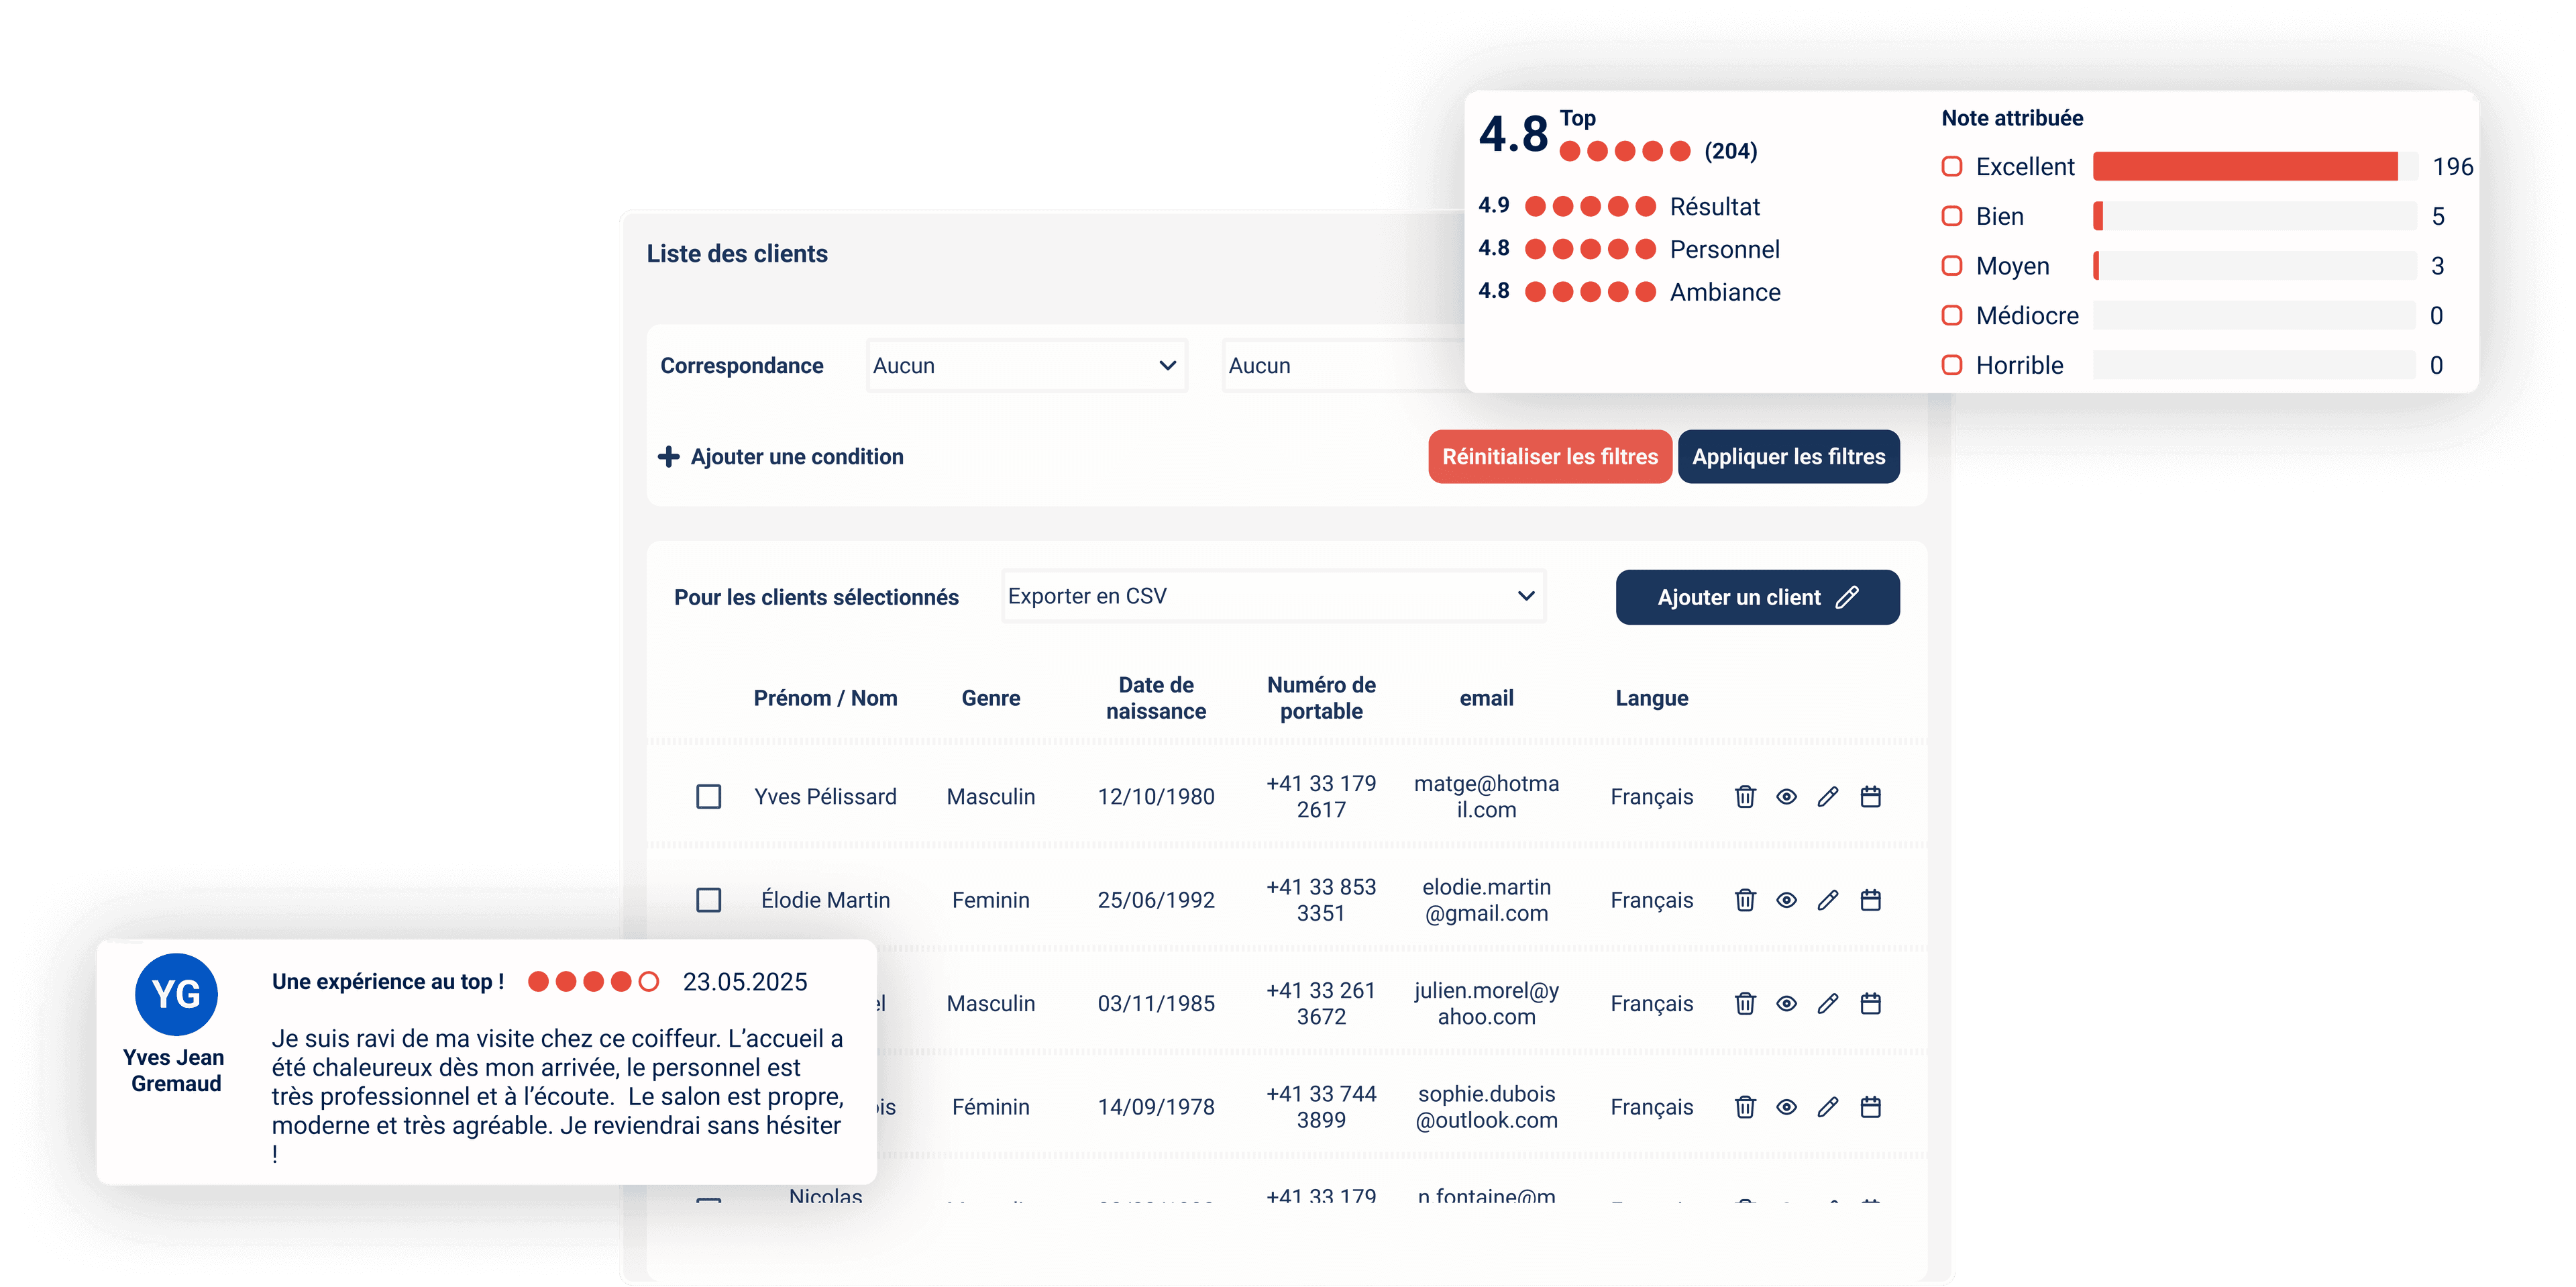Select the Excellent rating filter
This screenshot has width=2576, height=1287.
pos(1951,166)
